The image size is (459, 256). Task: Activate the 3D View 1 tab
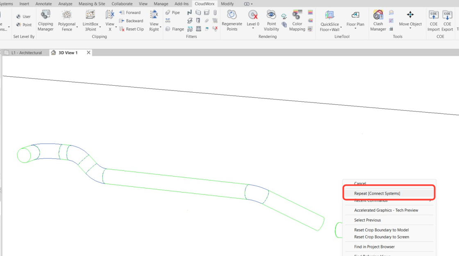68,53
